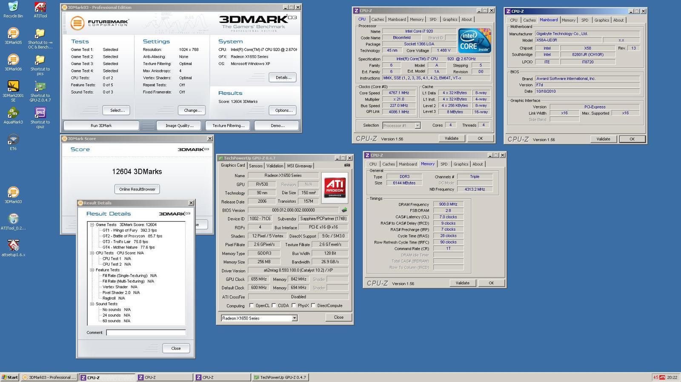This screenshot has width=681, height=382.
Task: Open the Recycle Bin desktop icon
Action: 13,9
